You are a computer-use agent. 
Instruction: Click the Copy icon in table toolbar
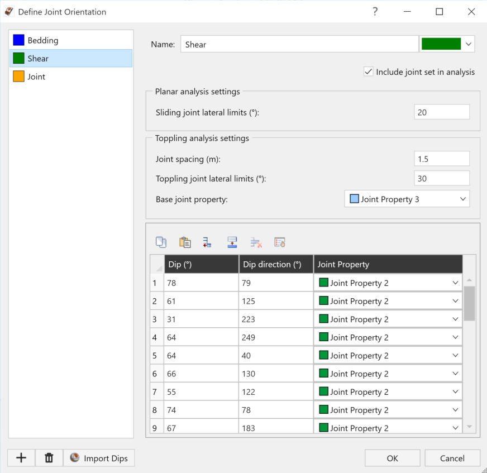[x=161, y=242]
